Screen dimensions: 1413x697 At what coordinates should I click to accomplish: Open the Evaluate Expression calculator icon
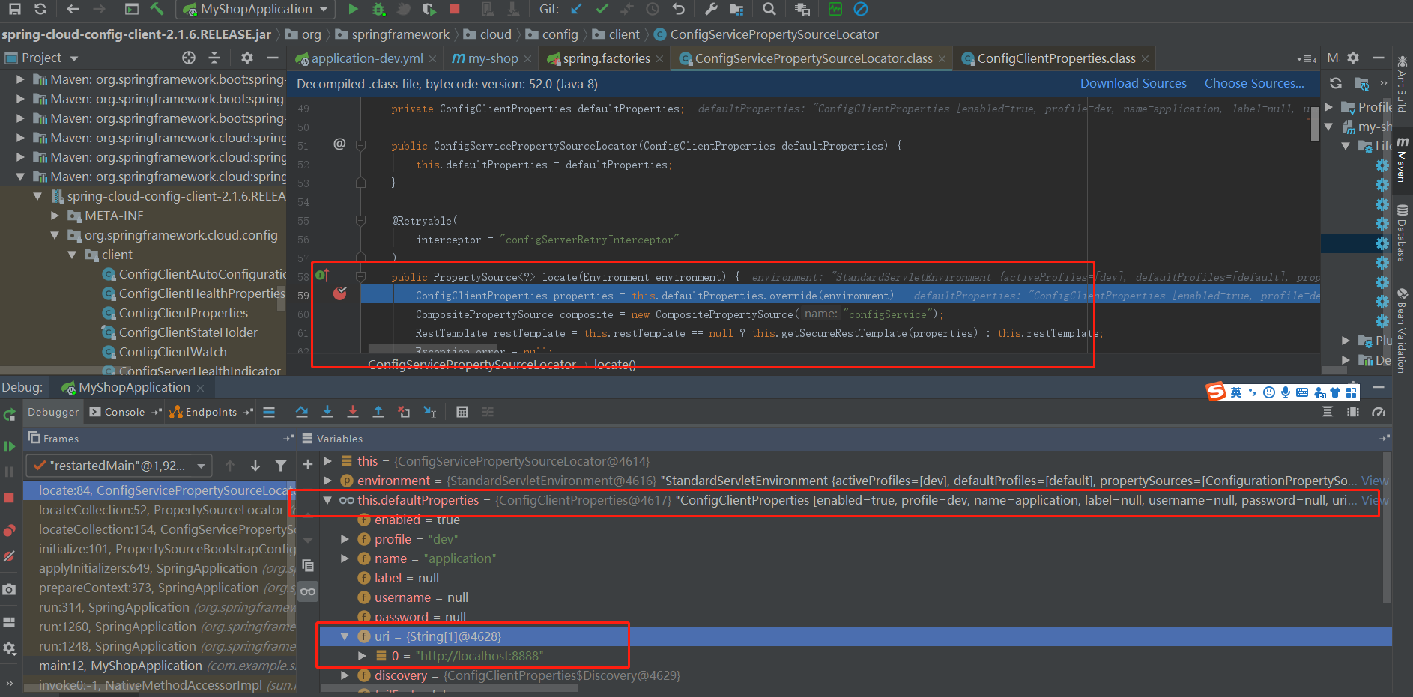[x=462, y=412]
